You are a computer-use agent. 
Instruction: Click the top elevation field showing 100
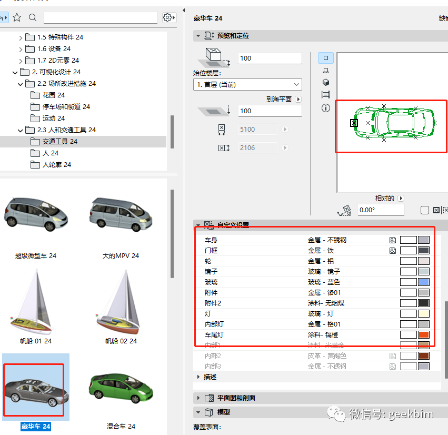270,58
